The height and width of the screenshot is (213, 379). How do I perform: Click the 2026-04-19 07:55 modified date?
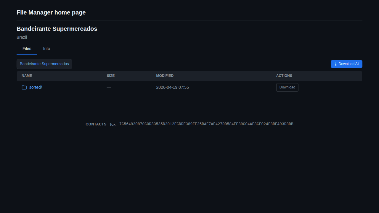[173, 87]
